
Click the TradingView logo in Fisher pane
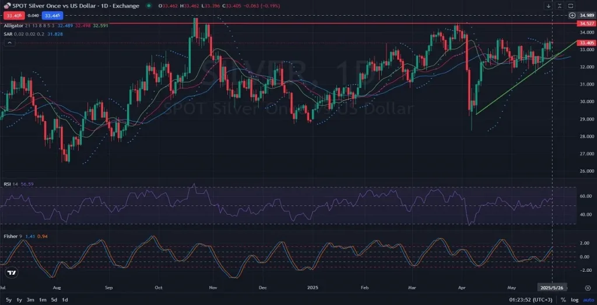(x=12, y=272)
